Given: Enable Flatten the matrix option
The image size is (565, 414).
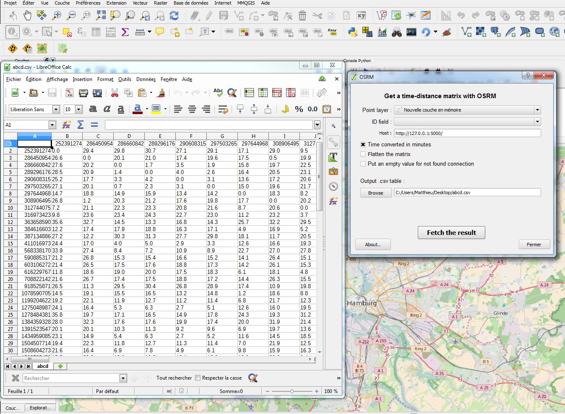Looking at the screenshot, I should tap(363, 154).
